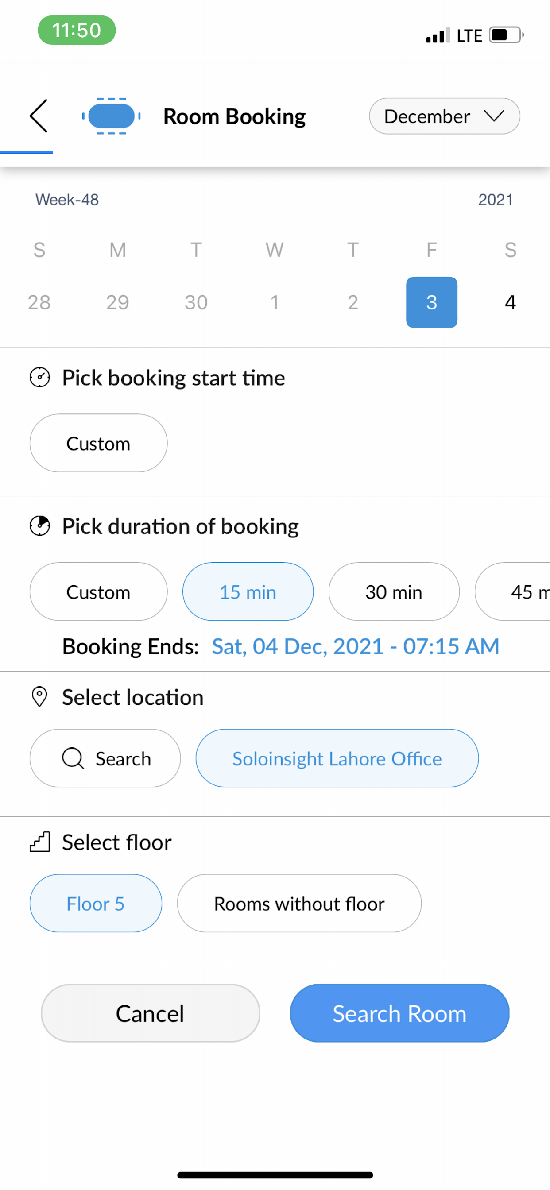Tap the Cancel button
The width and height of the screenshot is (550, 1190).
coord(151,1013)
